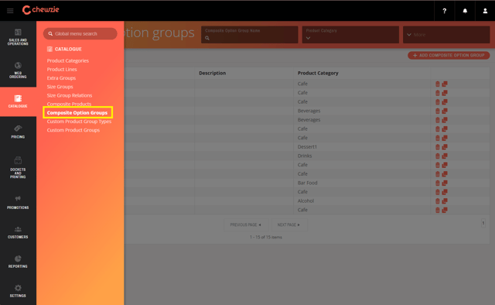Duplicate the Alcohol row via copy icon

point(445,201)
